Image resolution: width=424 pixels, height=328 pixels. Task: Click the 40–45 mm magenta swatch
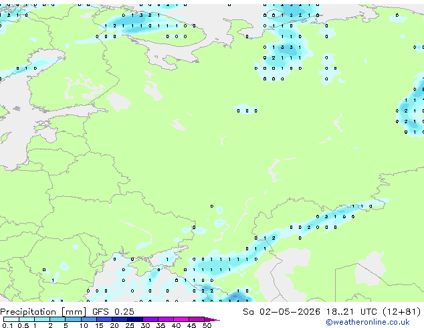click(x=181, y=319)
